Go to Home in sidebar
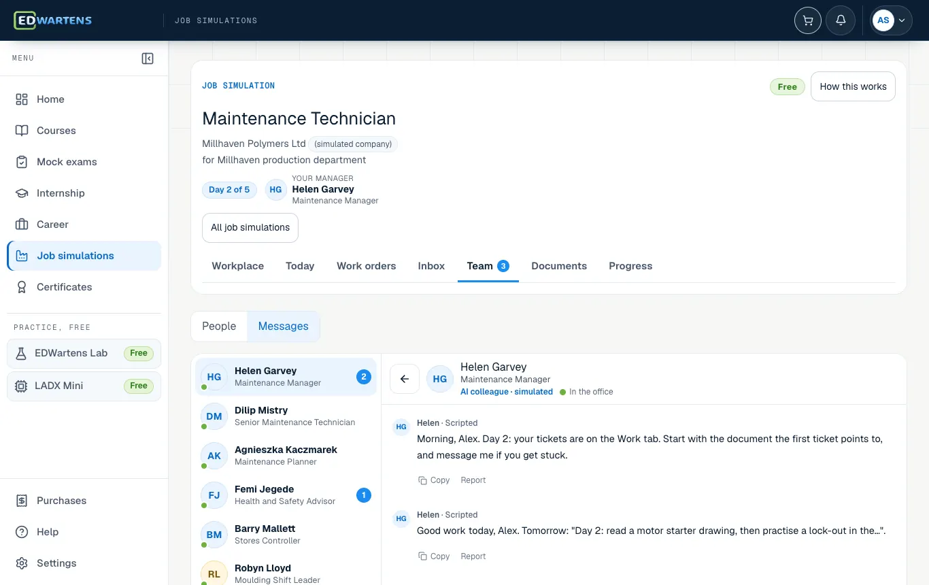The width and height of the screenshot is (929, 585). click(x=84, y=99)
